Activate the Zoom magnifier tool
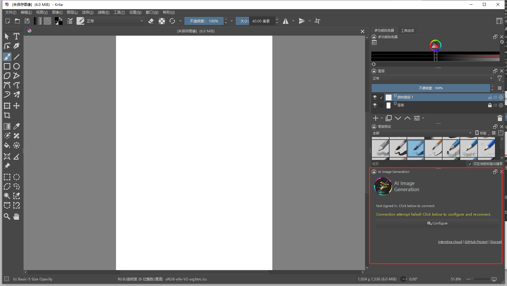507x286 pixels. coord(7,216)
